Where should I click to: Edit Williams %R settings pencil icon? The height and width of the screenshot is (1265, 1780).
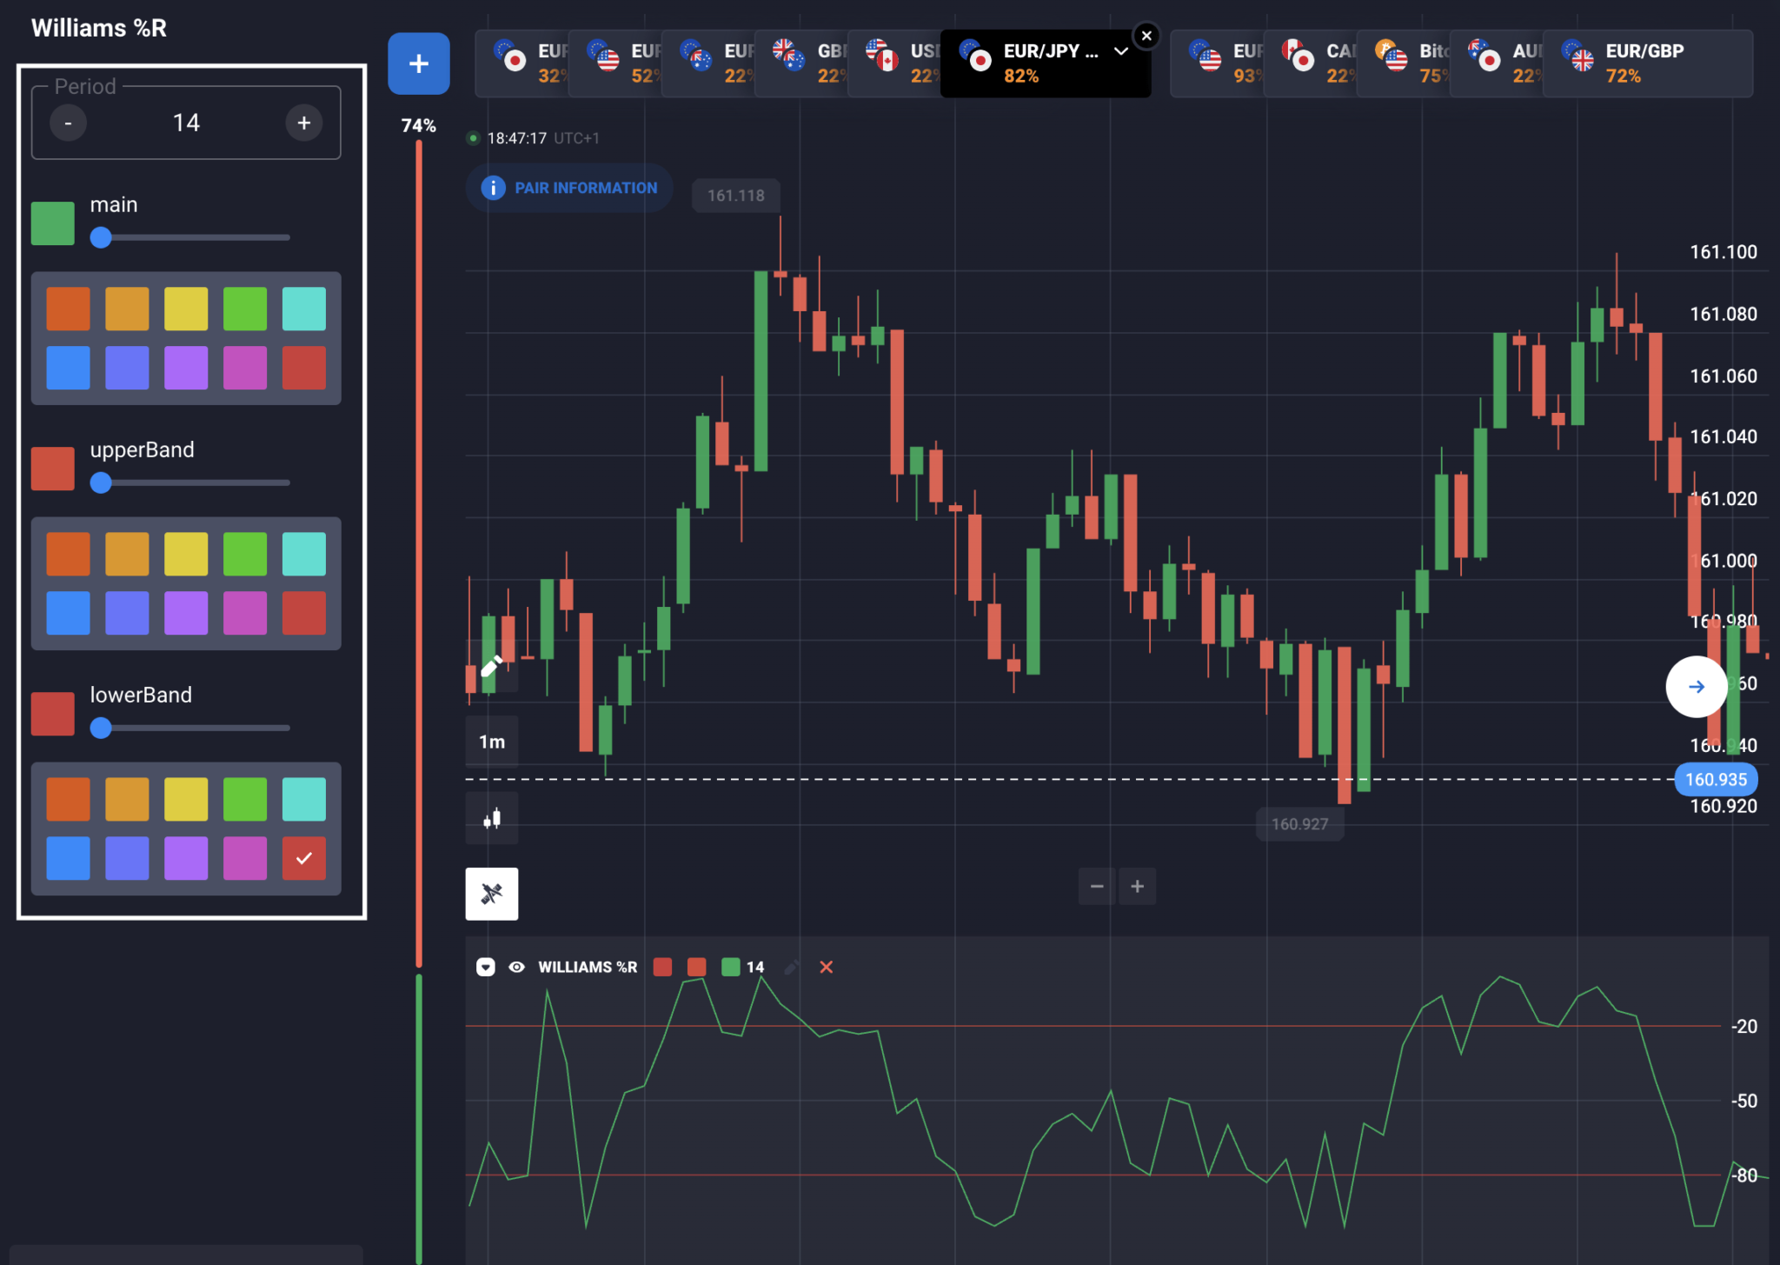(x=792, y=967)
